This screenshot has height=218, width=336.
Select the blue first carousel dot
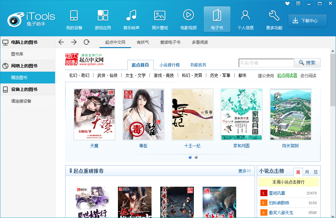click(x=190, y=157)
